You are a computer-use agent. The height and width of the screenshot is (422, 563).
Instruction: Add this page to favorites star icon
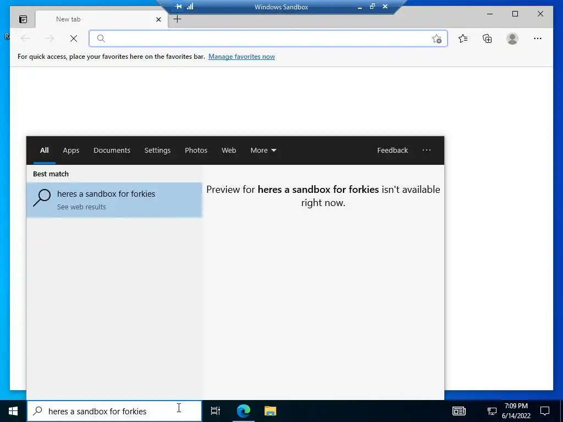437,39
